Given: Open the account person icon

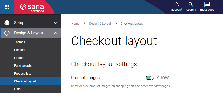Looking at the screenshot, I should pos(176,4).
